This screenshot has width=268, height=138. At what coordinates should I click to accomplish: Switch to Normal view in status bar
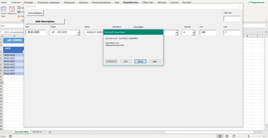(x=220, y=136)
